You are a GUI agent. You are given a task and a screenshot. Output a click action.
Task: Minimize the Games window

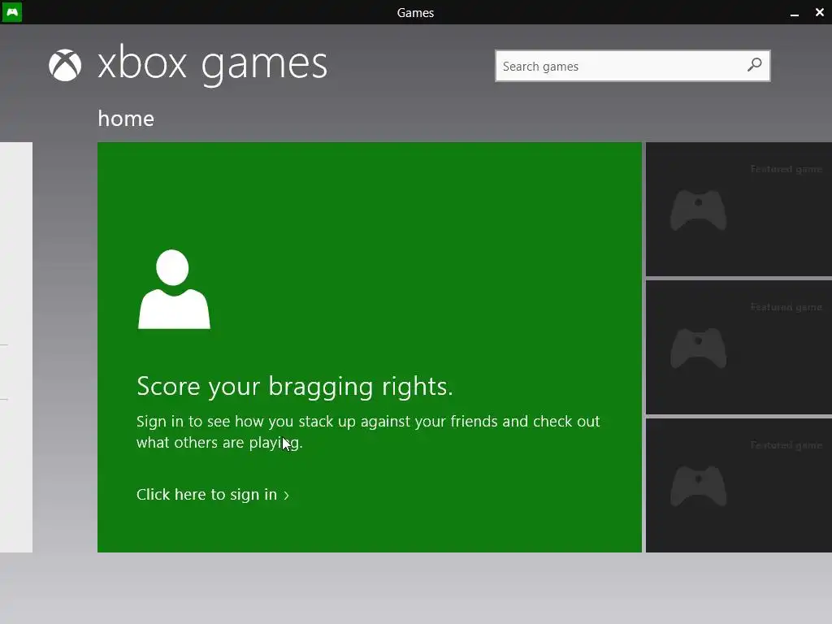(795, 13)
